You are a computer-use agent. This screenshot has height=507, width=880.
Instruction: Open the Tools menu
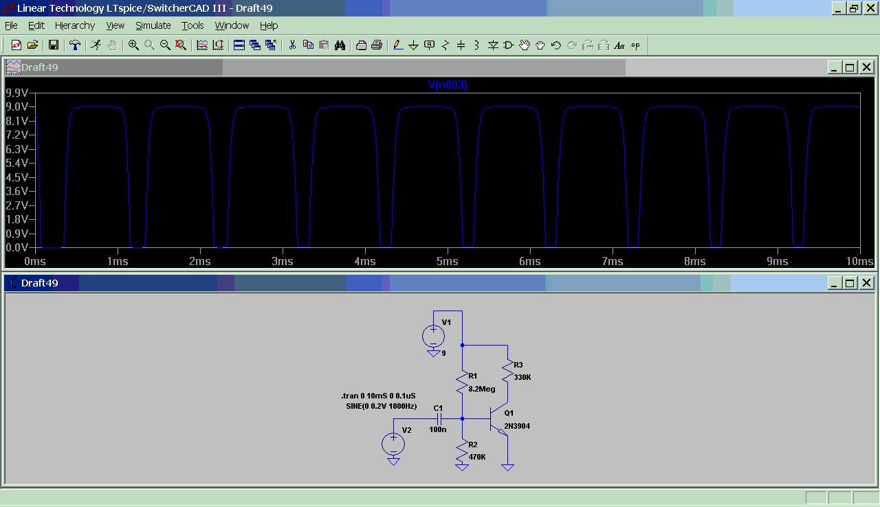click(192, 25)
